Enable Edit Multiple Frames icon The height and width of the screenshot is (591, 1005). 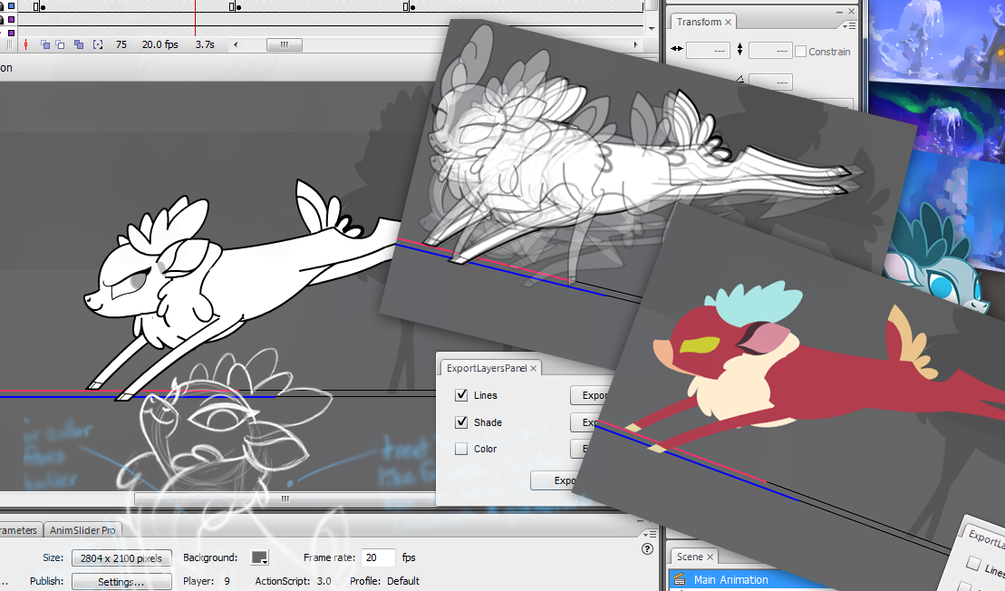click(x=79, y=44)
